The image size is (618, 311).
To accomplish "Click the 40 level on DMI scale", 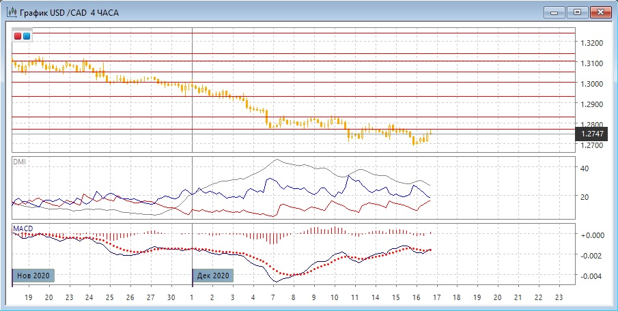I will coord(585,168).
